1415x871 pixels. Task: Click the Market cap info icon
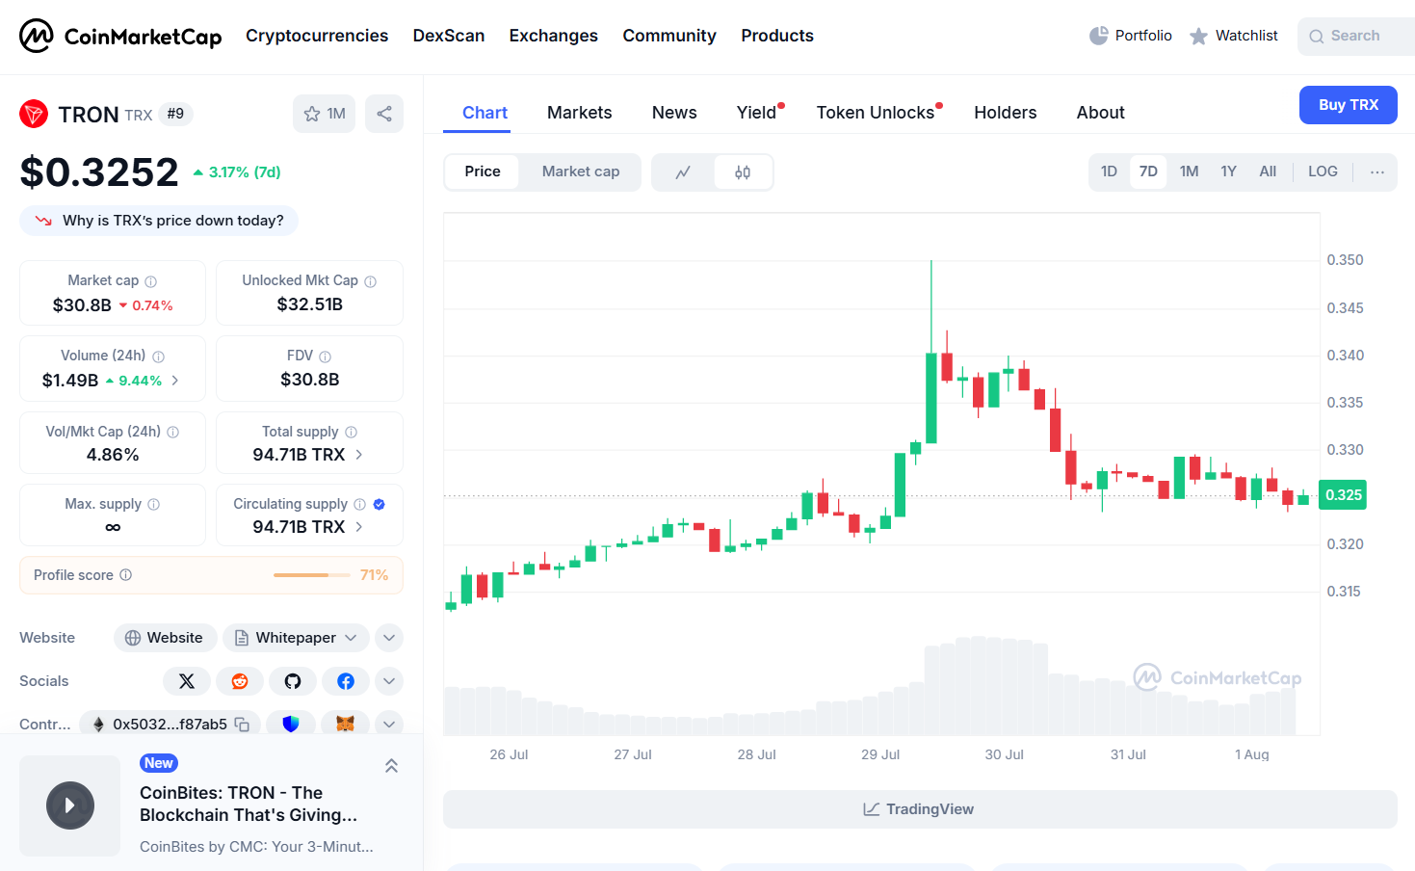pos(151,281)
